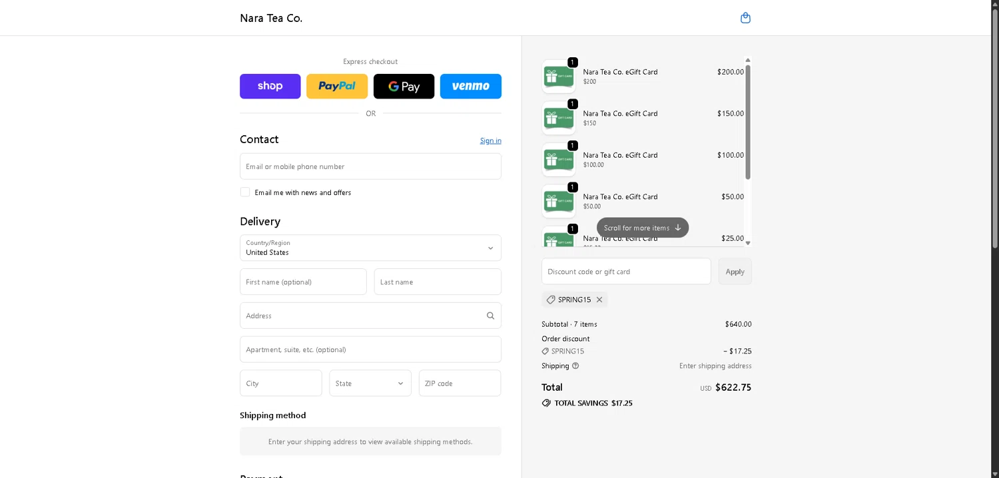Click the City input field

pos(281,383)
